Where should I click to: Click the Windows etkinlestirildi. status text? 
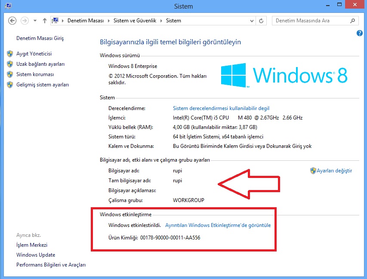pyautogui.click(x=135, y=225)
